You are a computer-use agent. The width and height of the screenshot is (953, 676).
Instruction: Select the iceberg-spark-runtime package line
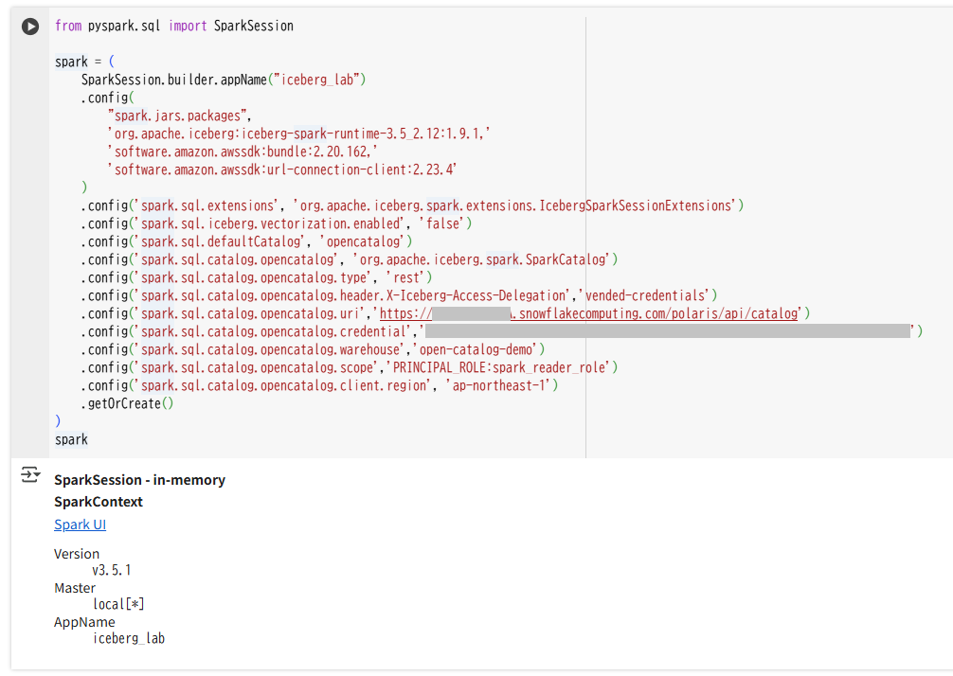(x=299, y=133)
